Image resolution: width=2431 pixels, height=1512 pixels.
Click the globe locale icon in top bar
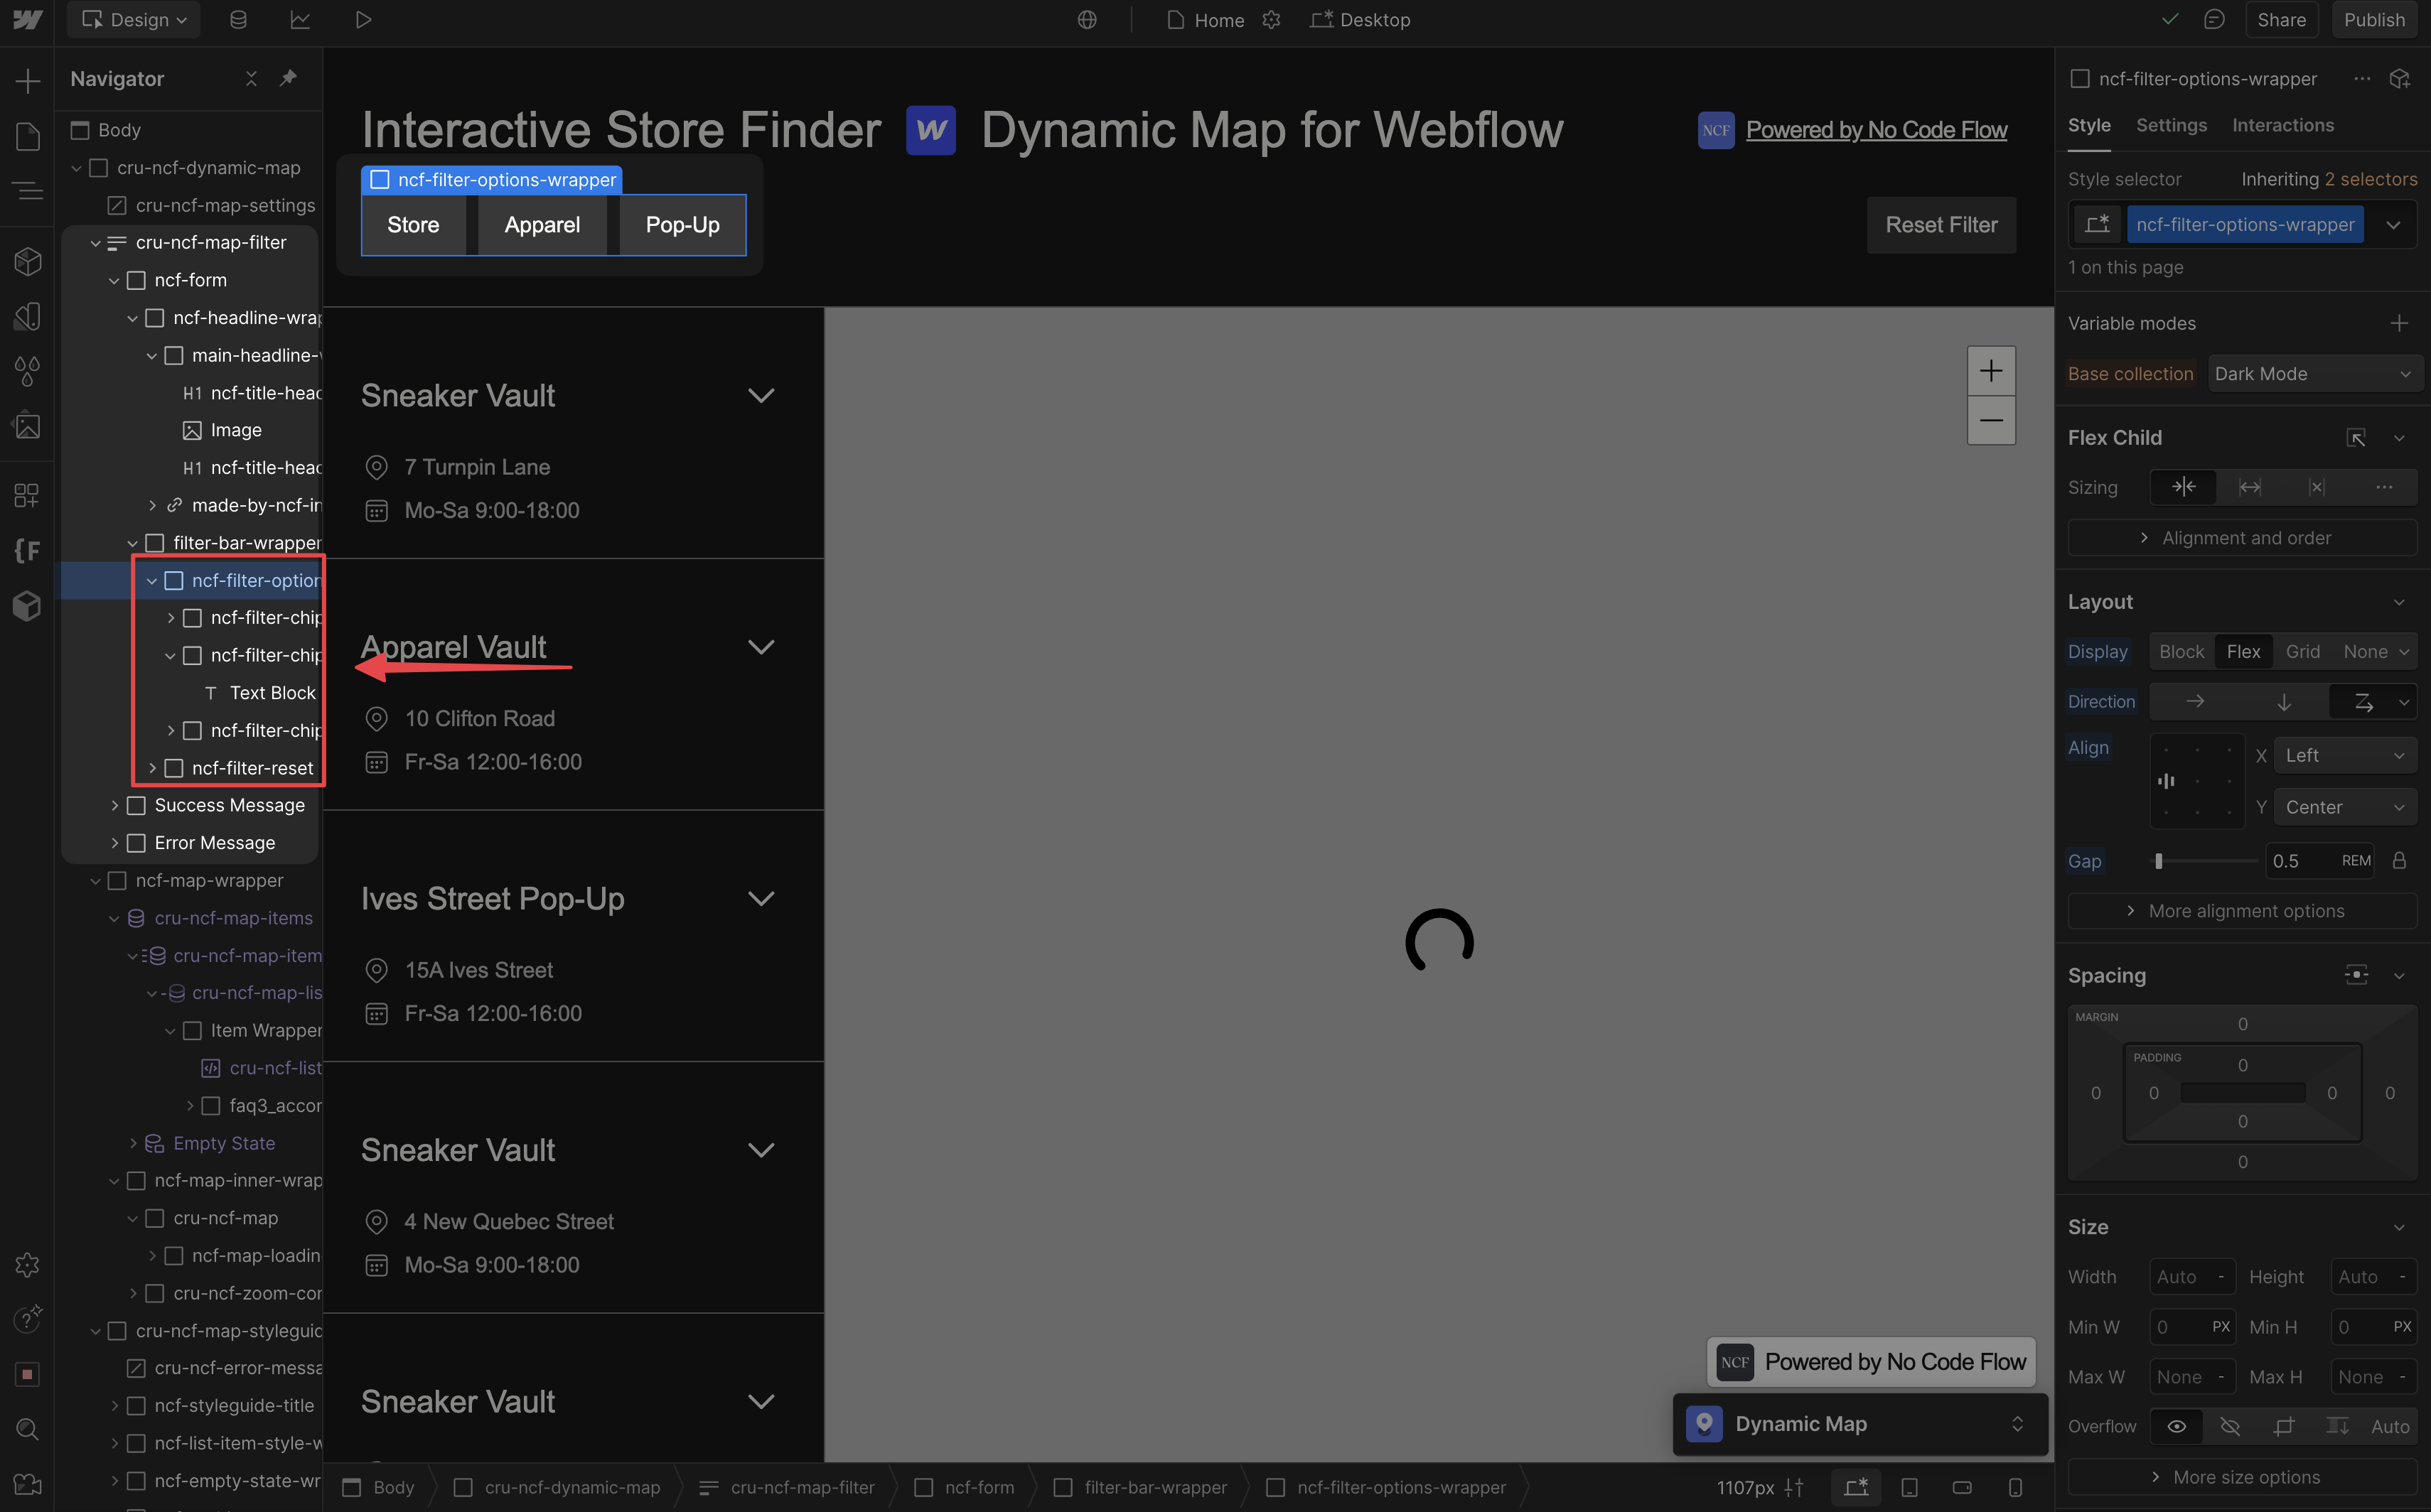(x=1088, y=20)
